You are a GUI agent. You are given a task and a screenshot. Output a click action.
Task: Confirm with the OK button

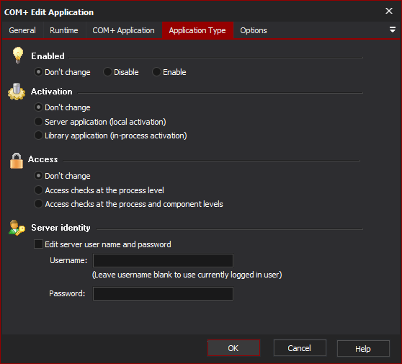pyautogui.click(x=233, y=348)
